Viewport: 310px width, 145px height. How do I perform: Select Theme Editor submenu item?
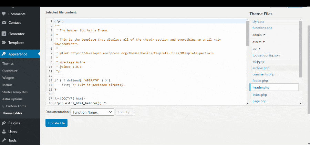[x=12, y=113]
